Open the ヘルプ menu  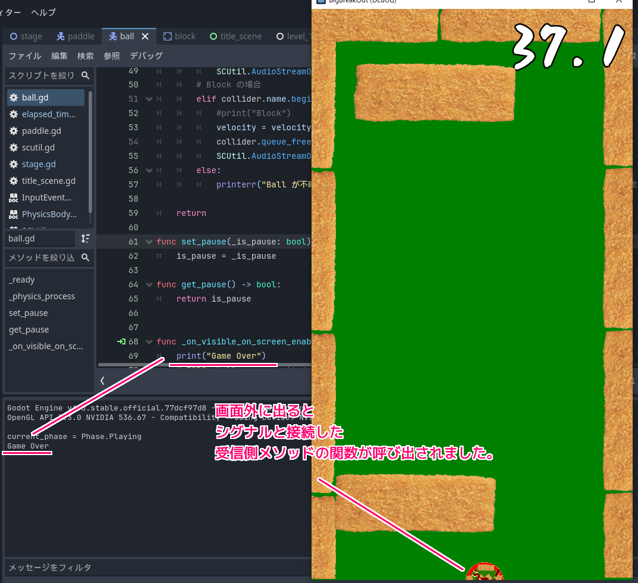point(43,12)
